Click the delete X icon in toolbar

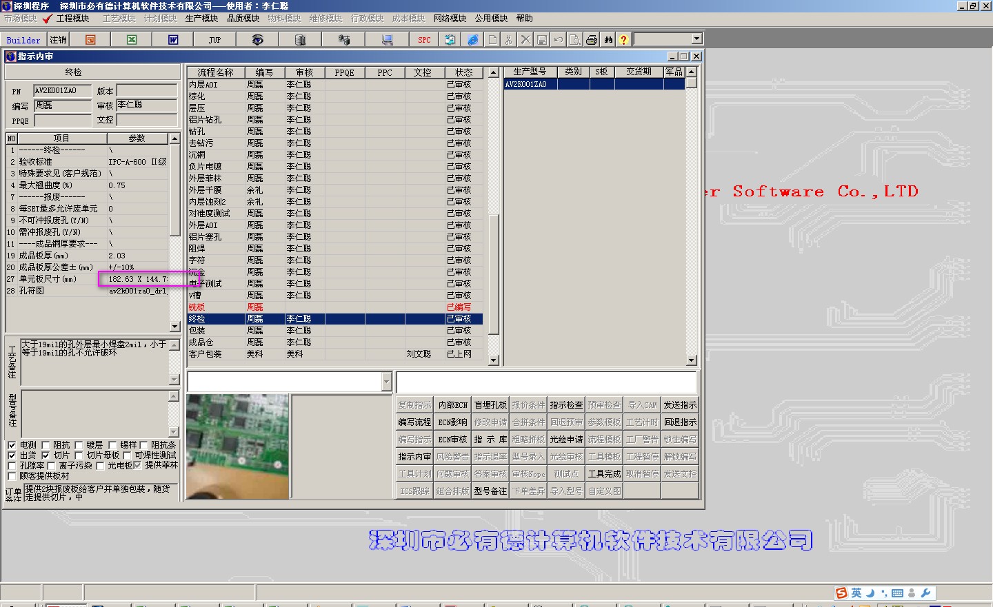(525, 40)
